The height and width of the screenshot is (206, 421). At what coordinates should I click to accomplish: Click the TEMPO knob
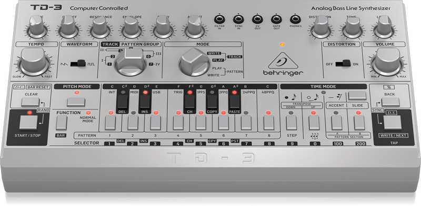(x=34, y=61)
